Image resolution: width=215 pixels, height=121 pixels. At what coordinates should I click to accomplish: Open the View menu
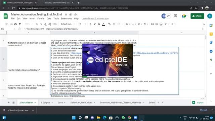coord(25,18)
